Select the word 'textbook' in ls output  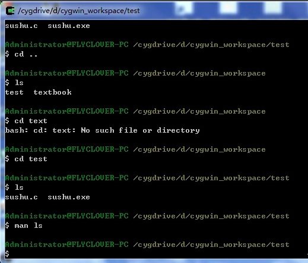[53, 92]
